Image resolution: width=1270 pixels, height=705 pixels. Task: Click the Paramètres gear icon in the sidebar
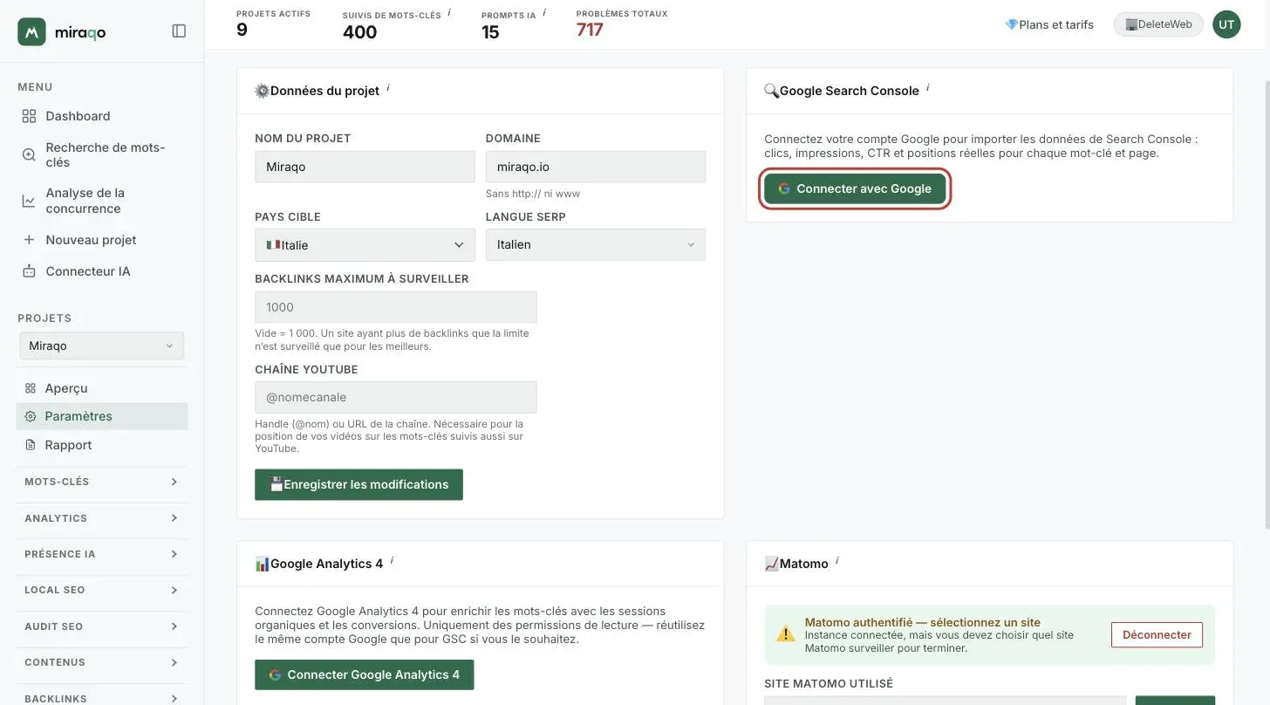[x=31, y=416]
